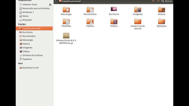Click the Sistema de archivos label
This screenshot has width=189, height=106.
pyautogui.click(x=33, y=55)
